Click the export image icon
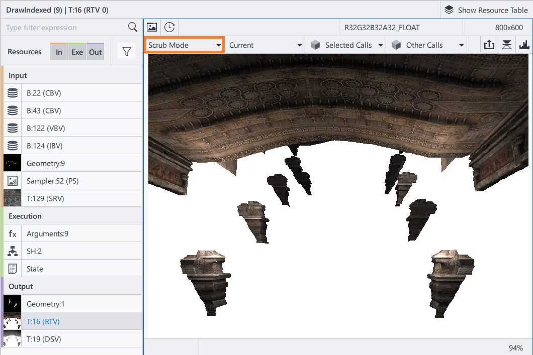The width and height of the screenshot is (533, 355). point(489,45)
